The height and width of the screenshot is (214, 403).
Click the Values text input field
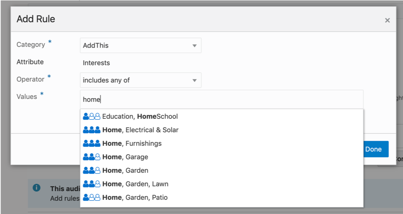click(x=221, y=99)
